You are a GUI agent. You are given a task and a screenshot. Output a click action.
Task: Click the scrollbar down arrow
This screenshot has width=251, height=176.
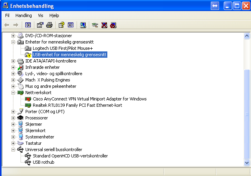247,163
